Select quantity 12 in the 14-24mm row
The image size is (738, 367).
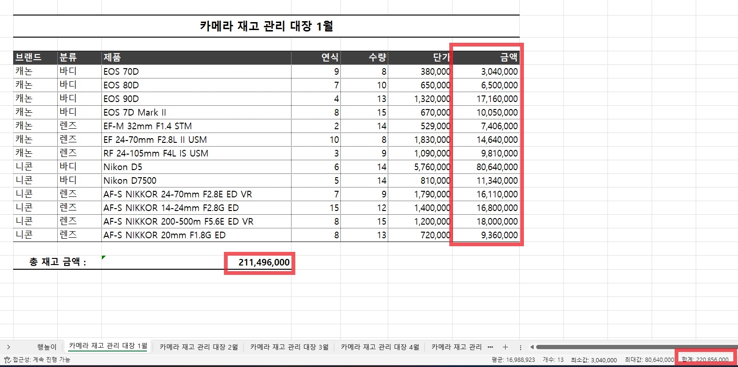coord(364,208)
